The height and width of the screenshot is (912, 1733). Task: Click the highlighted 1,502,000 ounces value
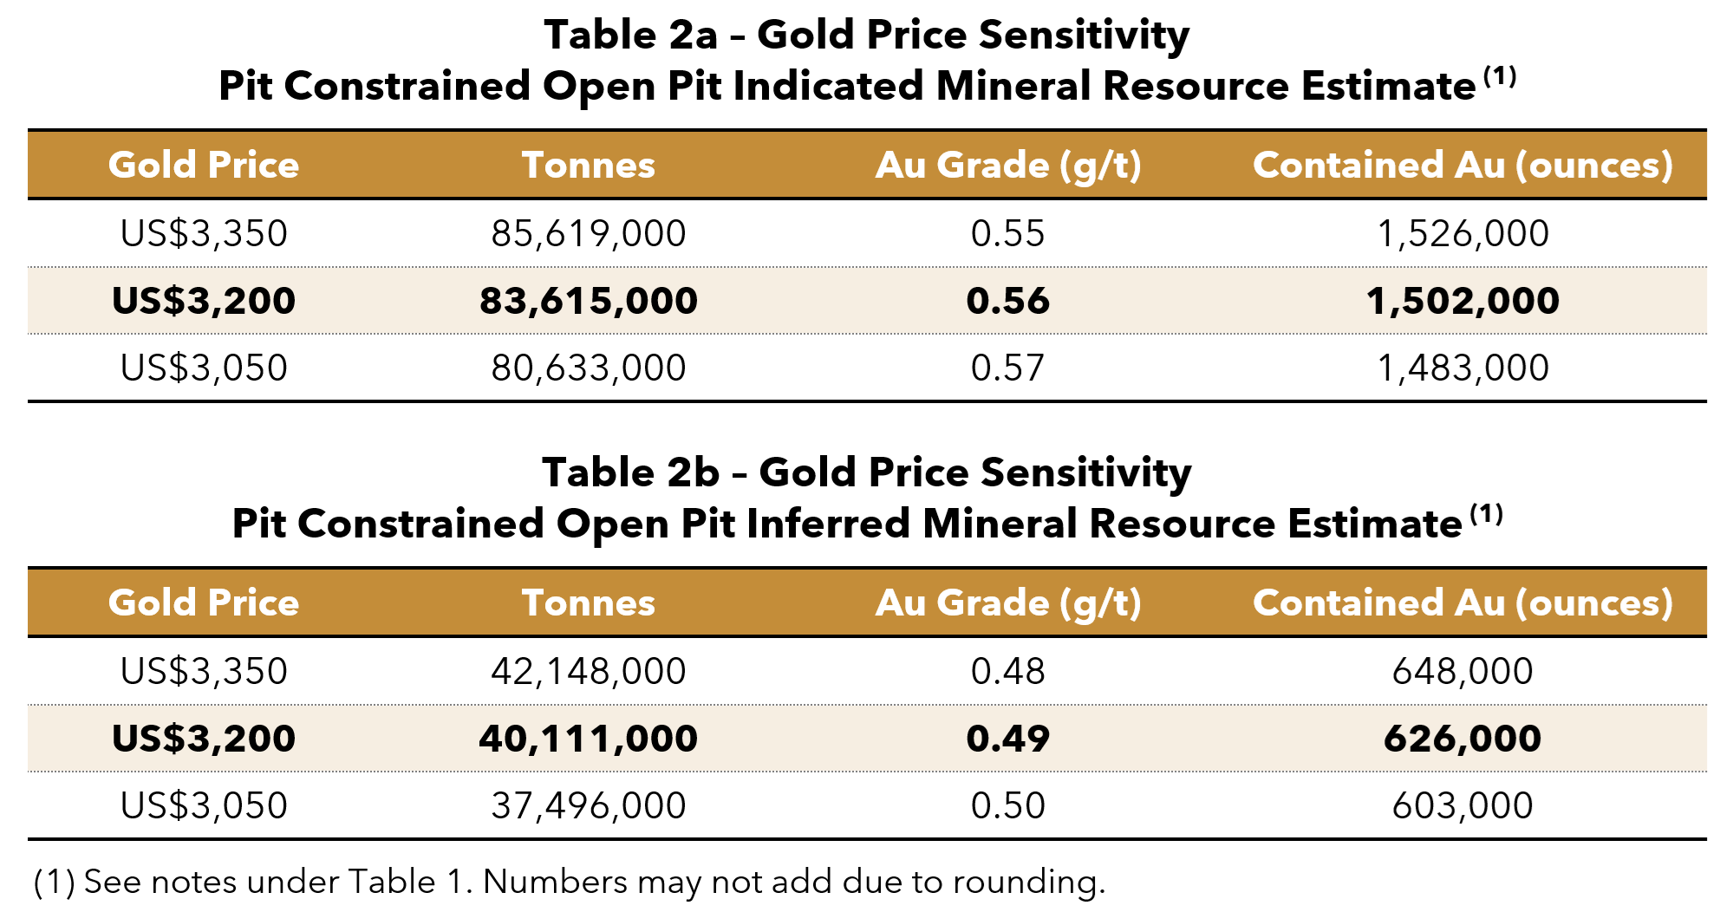[x=1463, y=301]
